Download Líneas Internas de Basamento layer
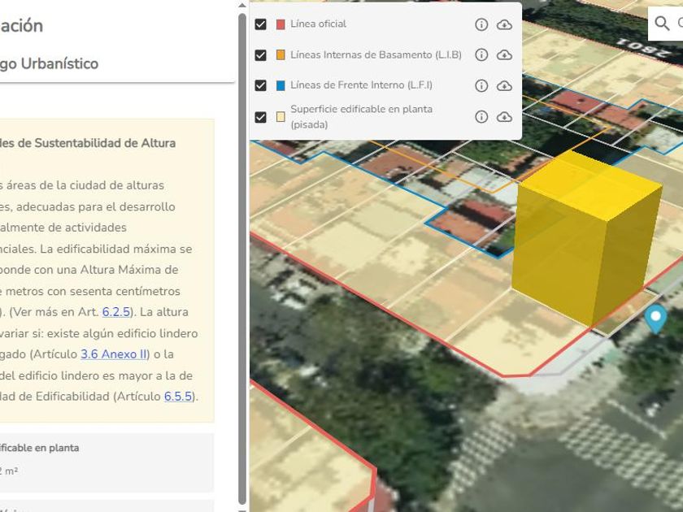This screenshot has width=683, height=512. pos(504,55)
